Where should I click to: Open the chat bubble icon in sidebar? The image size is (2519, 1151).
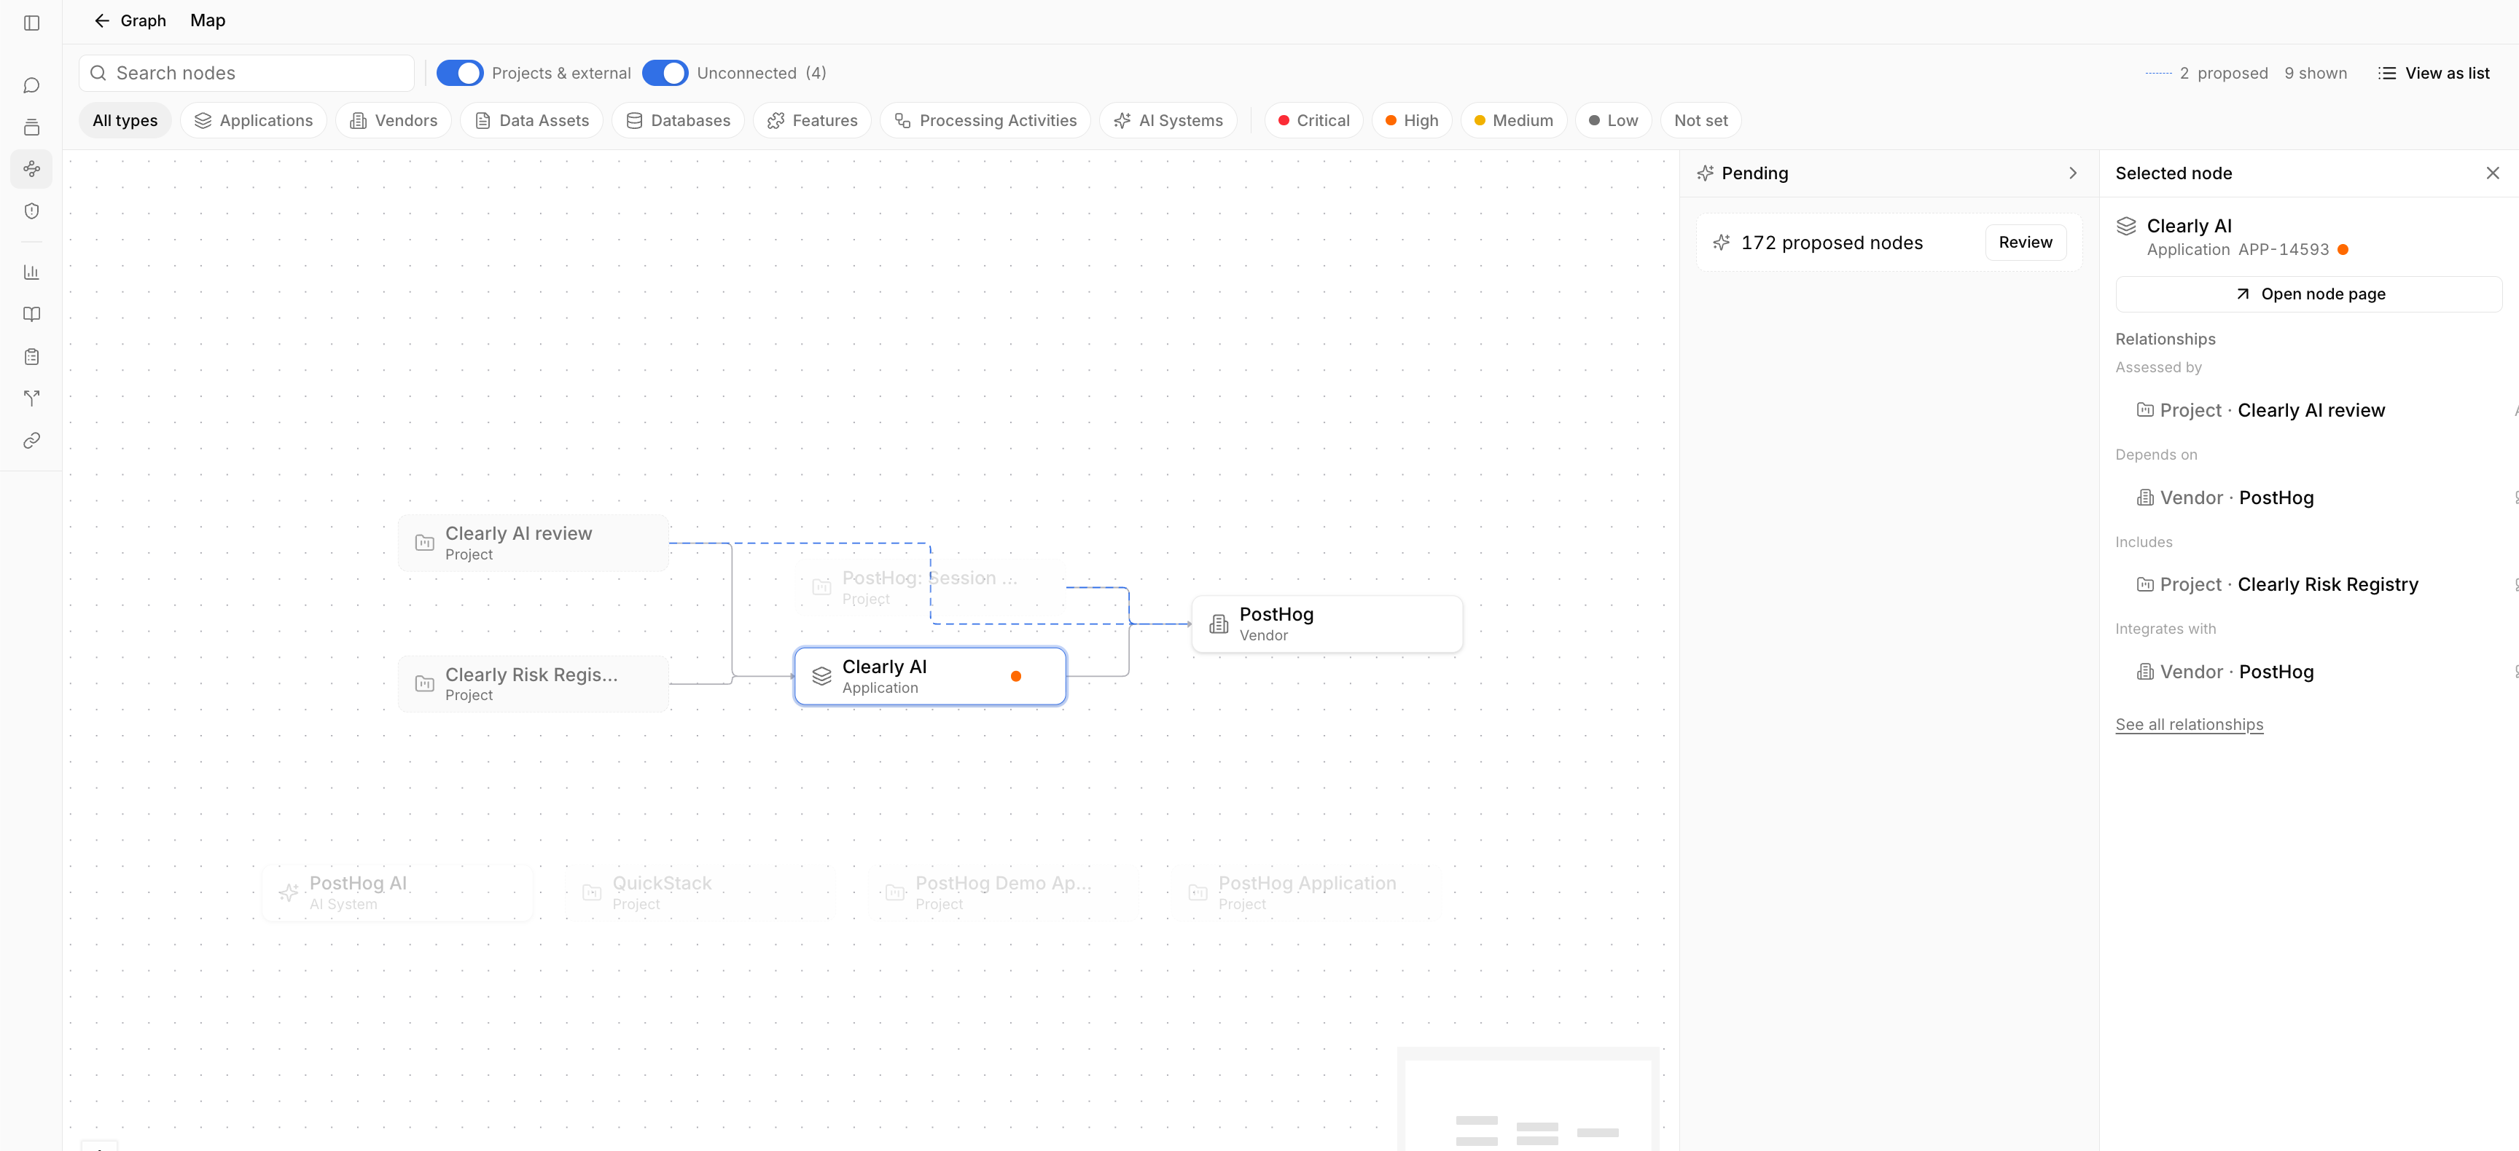pos(31,86)
